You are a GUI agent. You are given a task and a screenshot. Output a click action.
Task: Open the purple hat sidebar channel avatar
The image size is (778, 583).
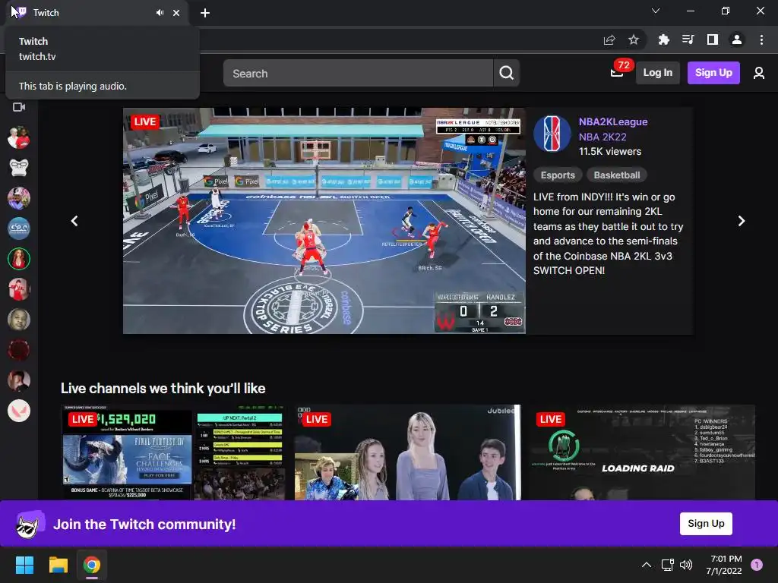[19, 198]
